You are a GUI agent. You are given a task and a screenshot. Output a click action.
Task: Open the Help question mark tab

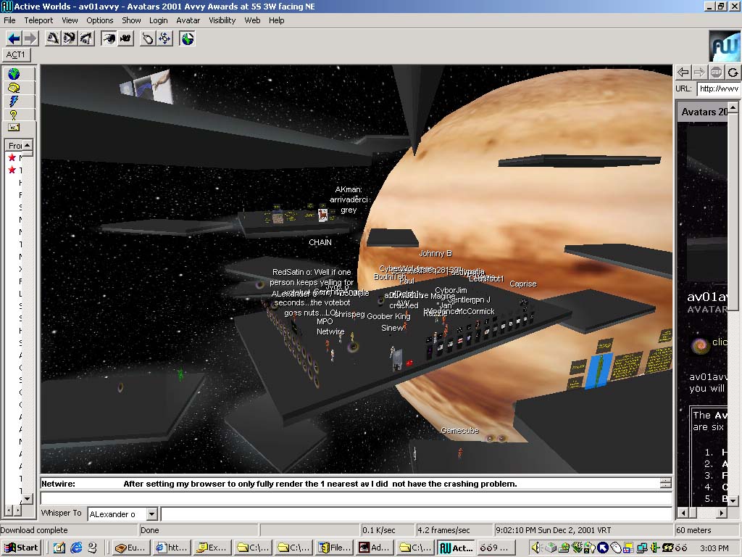point(14,115)
